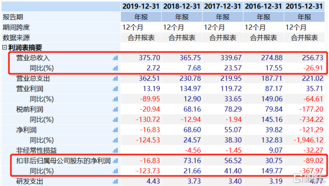The image size is (329, 186).
Task: Select the 2017-12-31 column header
Action: 223,6
